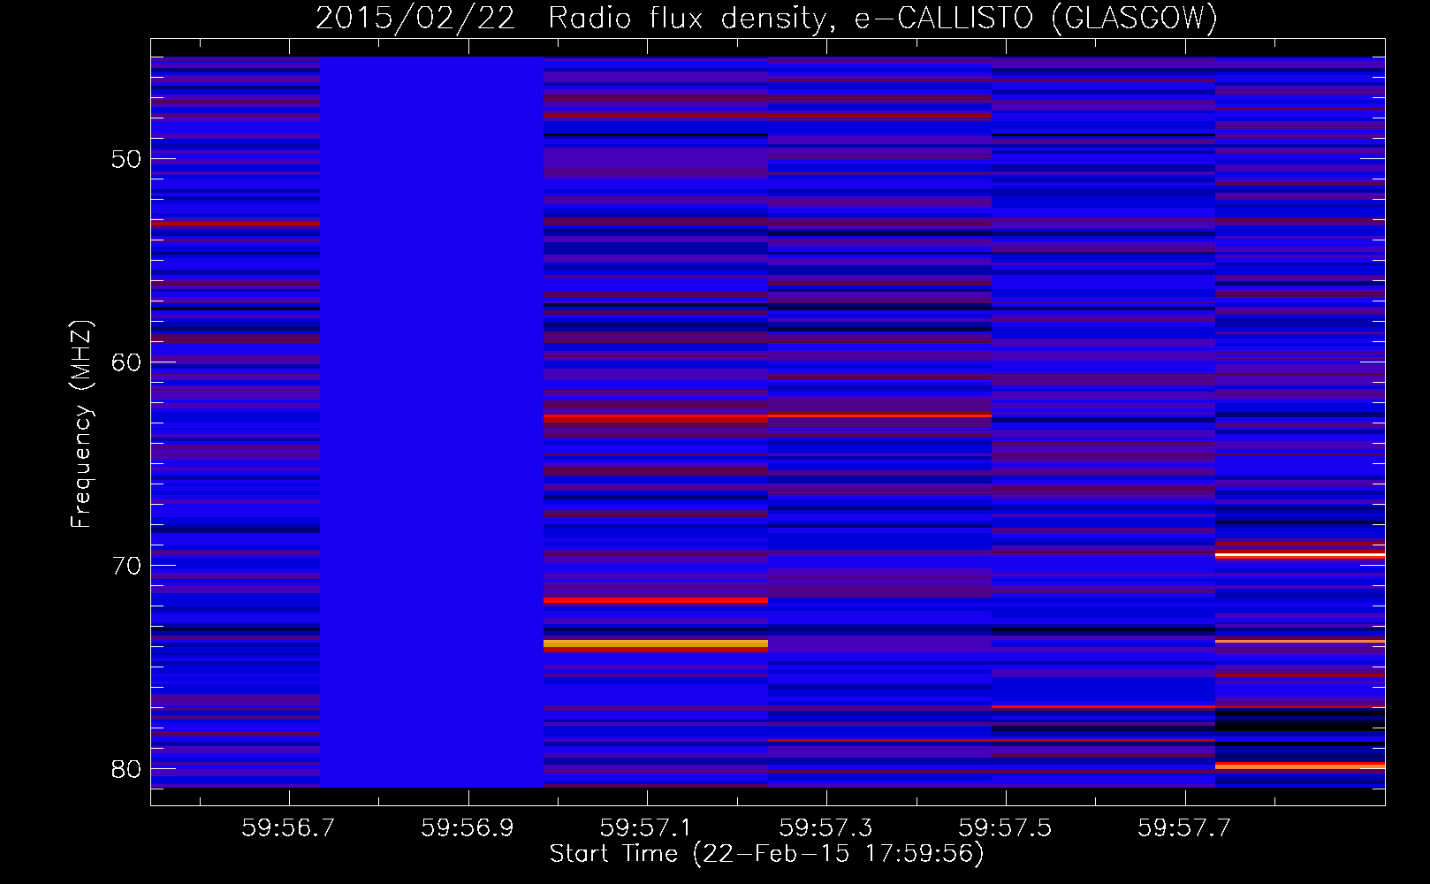Click the 'Start Time (22-Feb-15 17:59:56)' label
The width and height of the screenshot is (1430, 884).
tap(766, 854)
